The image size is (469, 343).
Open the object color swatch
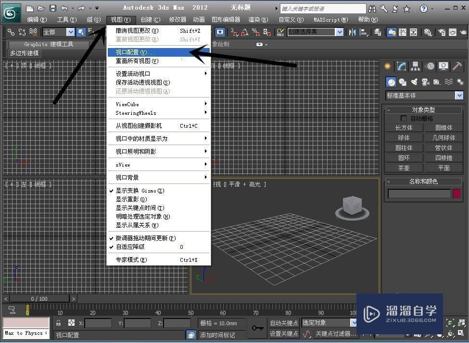tap(456, 193)
